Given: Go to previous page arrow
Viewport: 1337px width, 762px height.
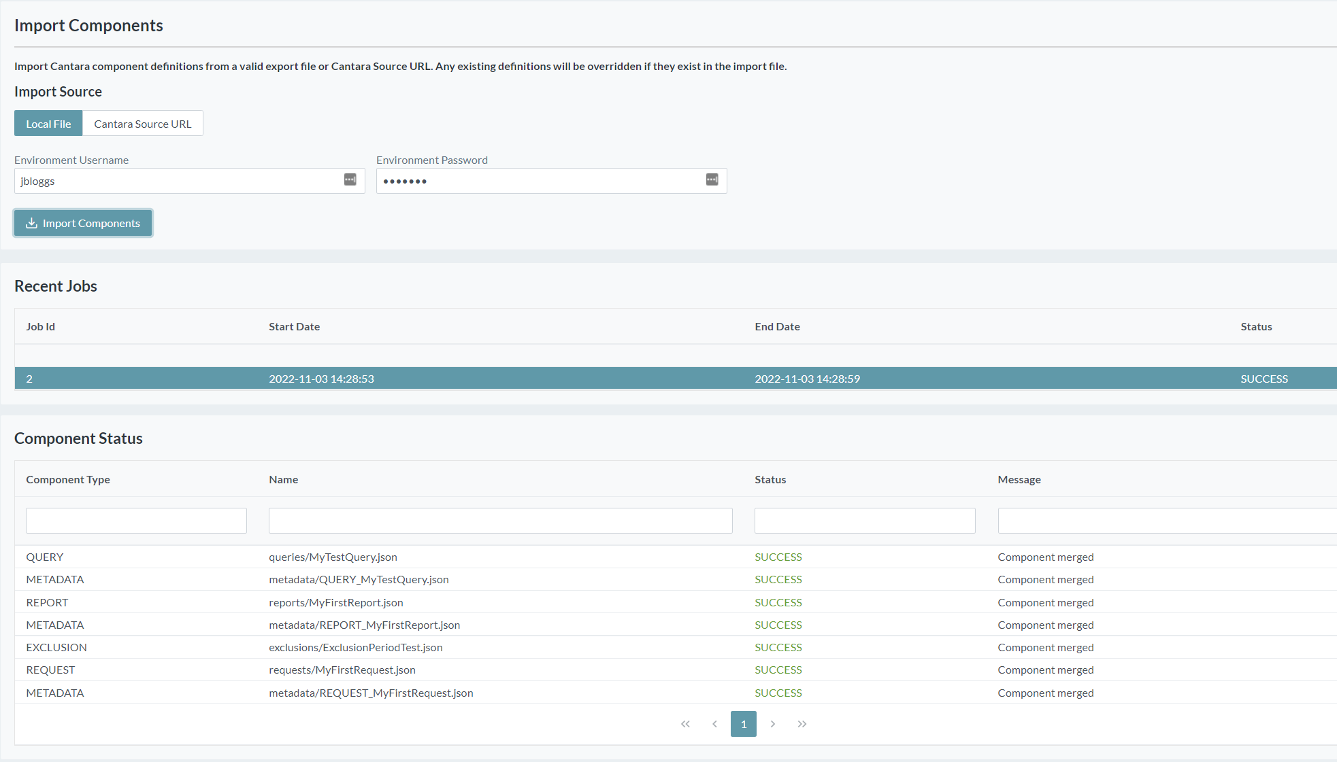Looking at the screenshot, I should point(714,724).
